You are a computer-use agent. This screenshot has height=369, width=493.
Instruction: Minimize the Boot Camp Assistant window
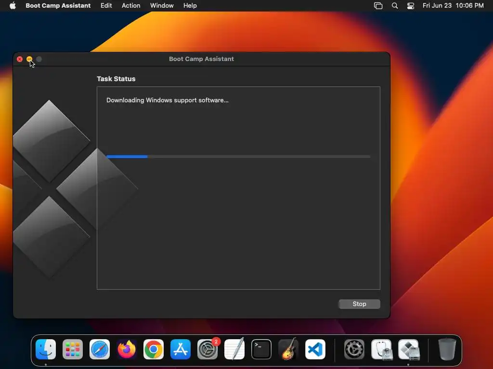[x=29, y=59]
